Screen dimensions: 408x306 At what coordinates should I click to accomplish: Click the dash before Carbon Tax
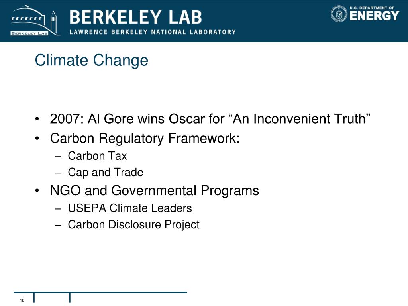click(x=58, y=157)
